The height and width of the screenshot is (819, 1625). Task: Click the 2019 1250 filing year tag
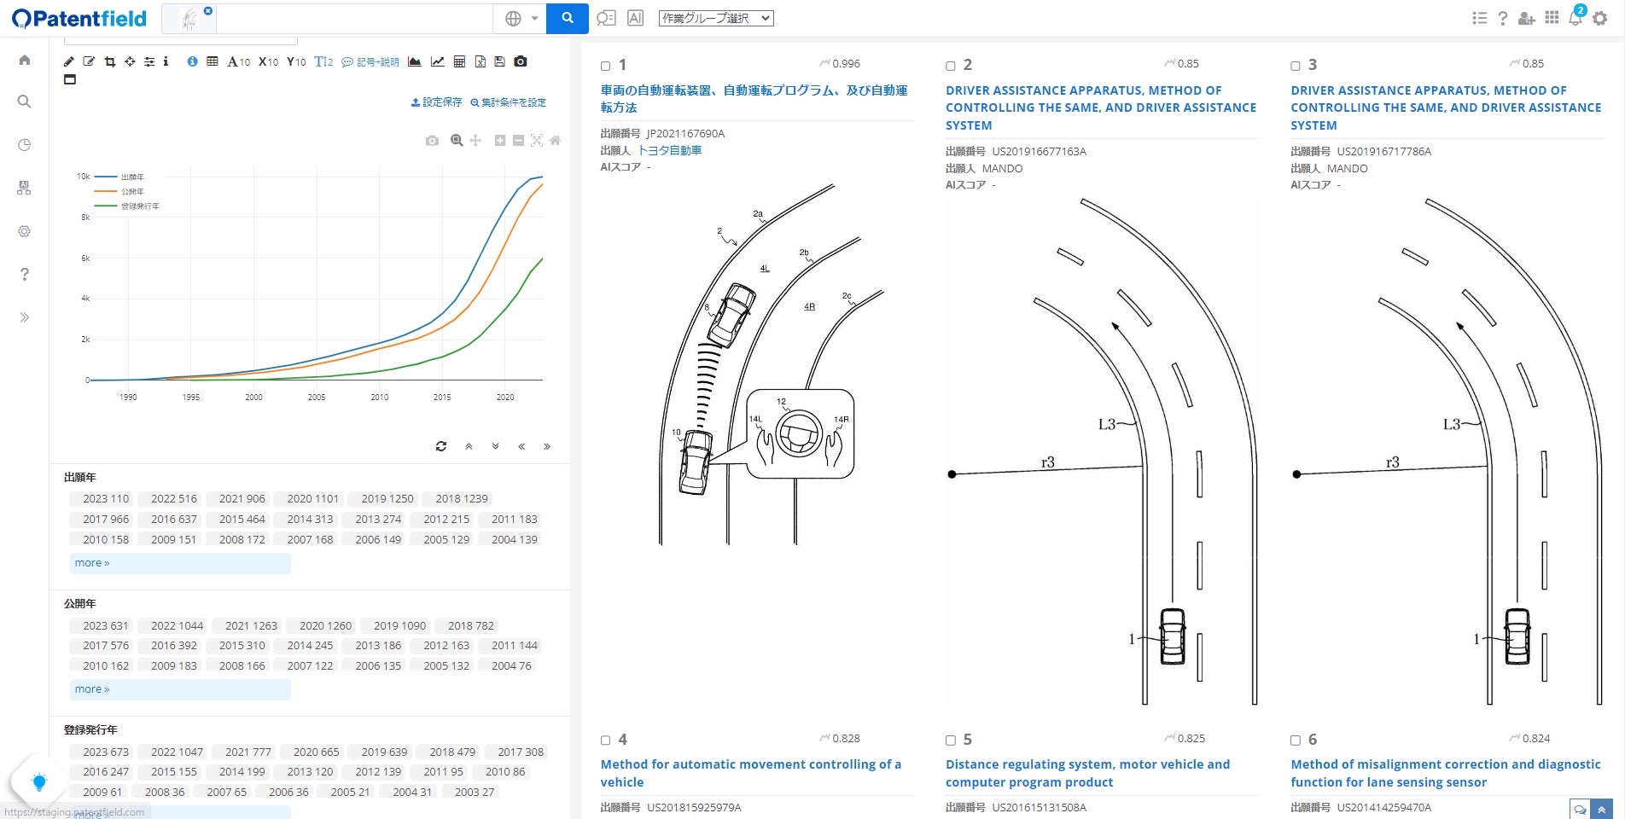pyautogui.click(x=387, y=499)
